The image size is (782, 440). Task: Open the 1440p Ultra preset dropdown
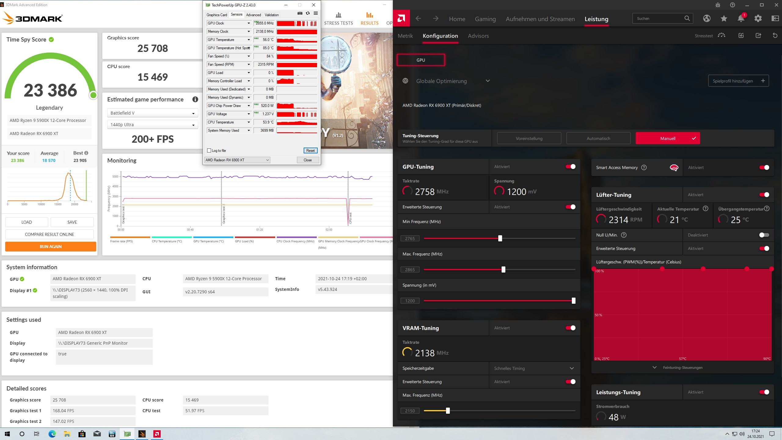click(152, 125)
